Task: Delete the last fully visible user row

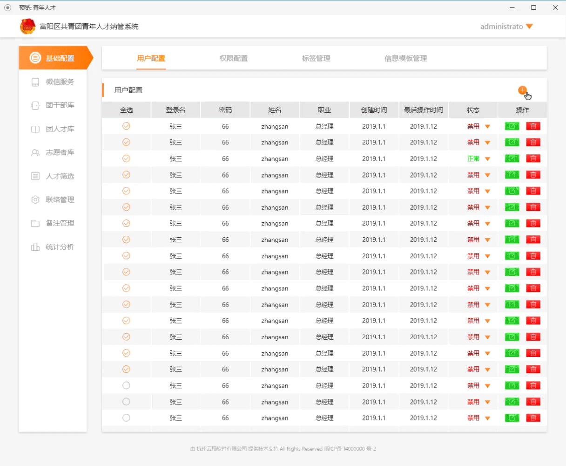Action: coord(533,418)
